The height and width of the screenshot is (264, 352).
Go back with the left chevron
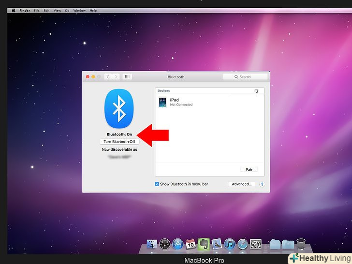tap(108, 77)
